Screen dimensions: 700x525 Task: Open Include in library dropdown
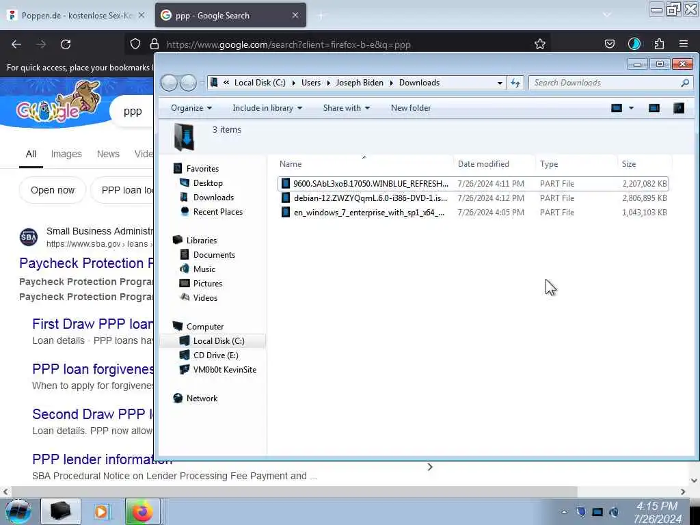(x=267, y=108)
